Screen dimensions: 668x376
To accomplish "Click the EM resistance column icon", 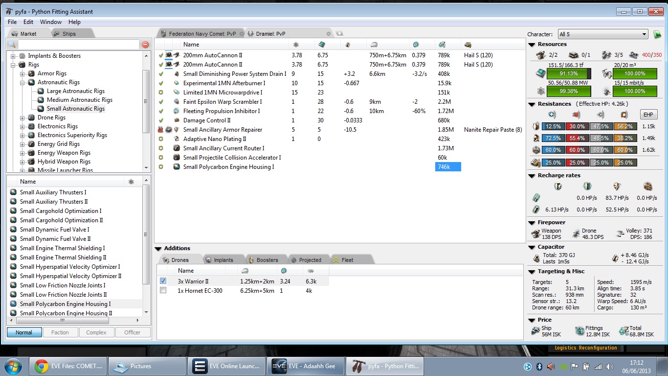I will coord(552,115).
